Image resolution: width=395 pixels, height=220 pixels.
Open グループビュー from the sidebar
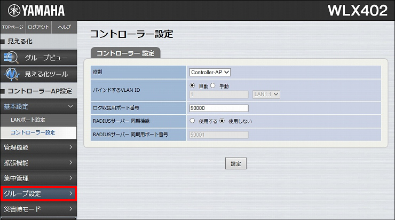[39, 58]
